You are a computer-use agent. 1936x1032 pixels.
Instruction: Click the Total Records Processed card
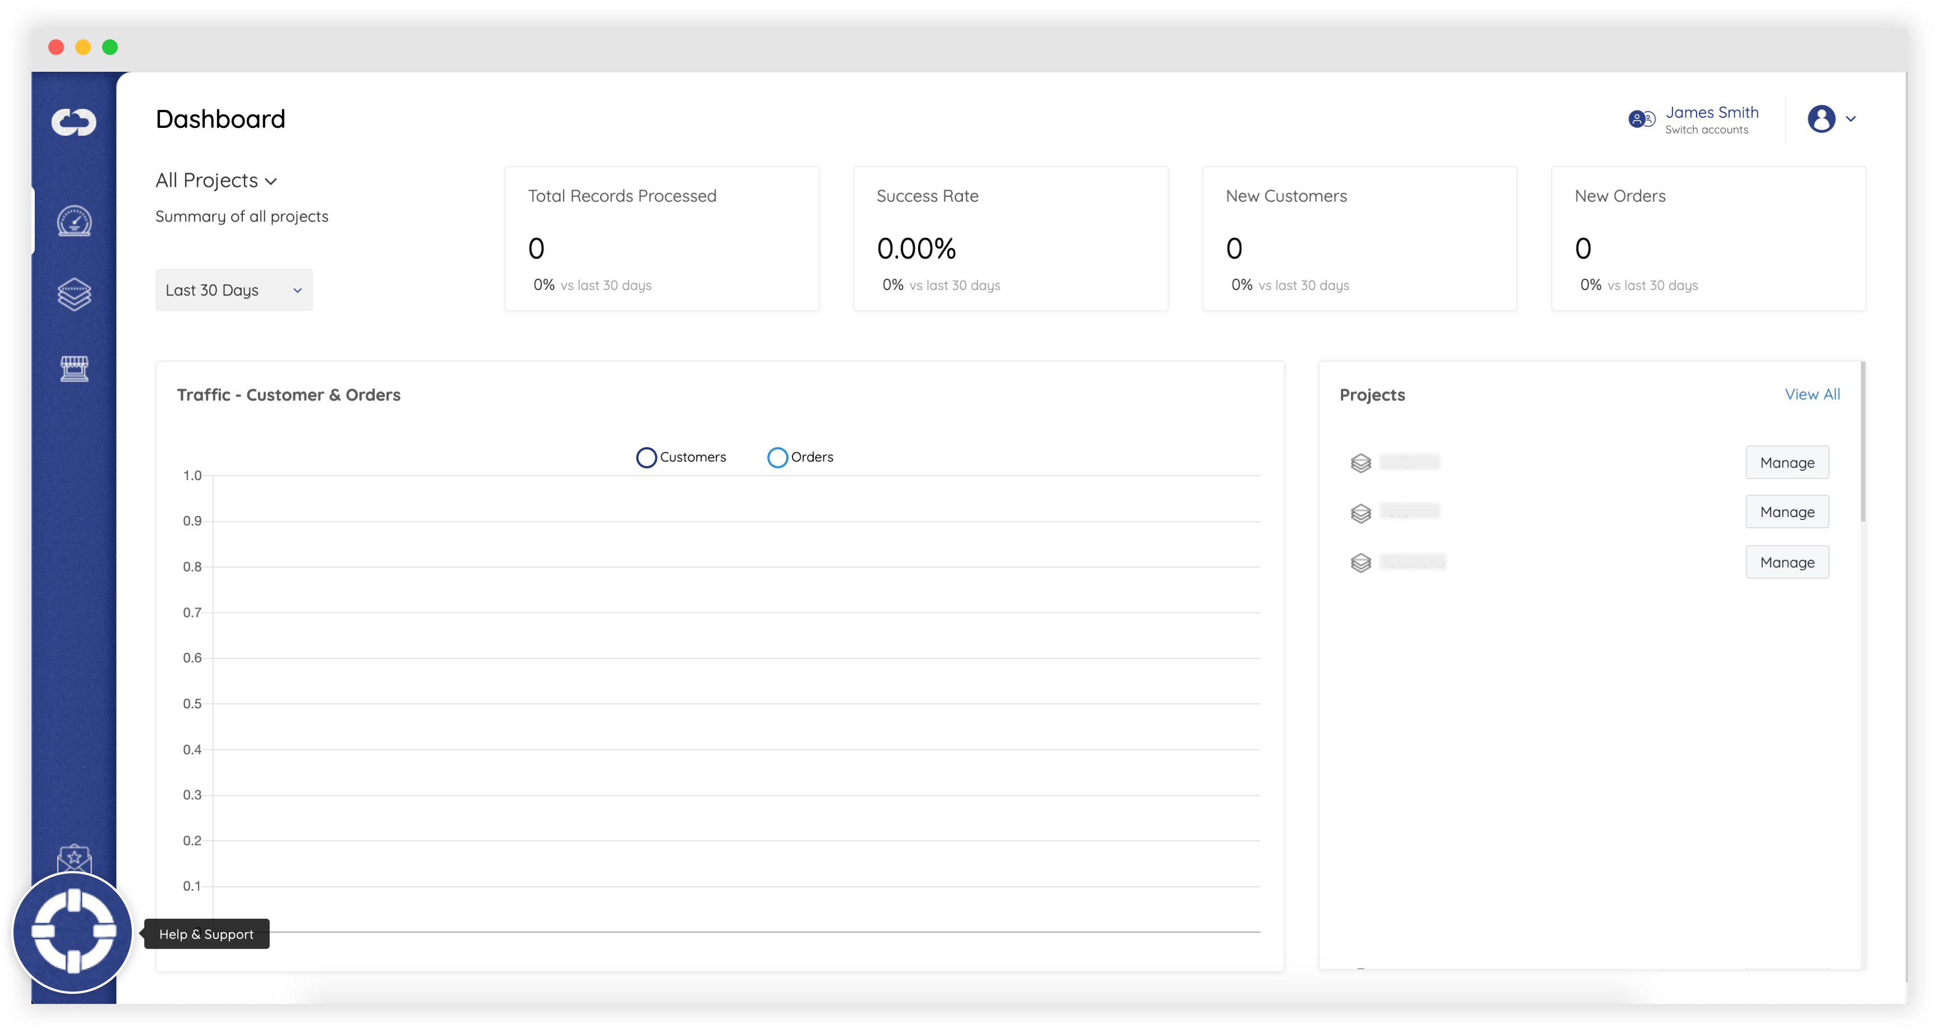[661, 238]
